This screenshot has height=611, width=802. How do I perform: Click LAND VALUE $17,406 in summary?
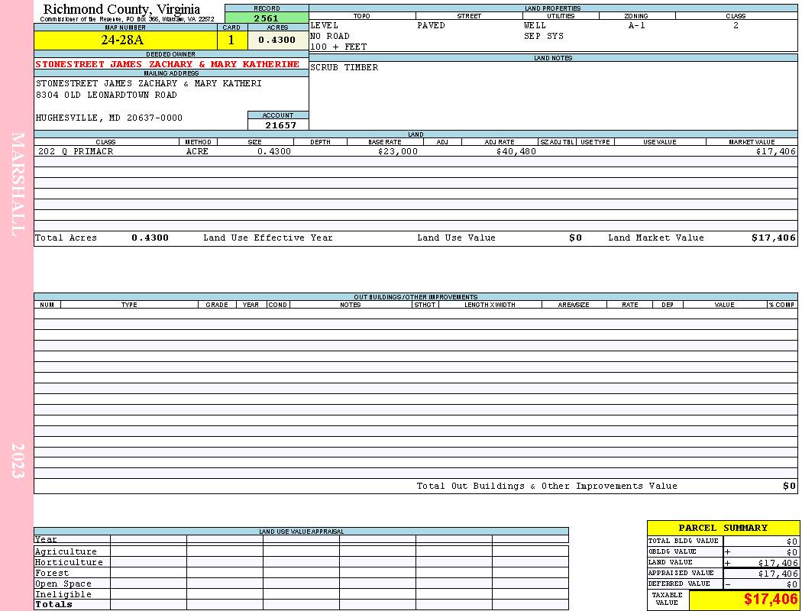(x=778, y=563)
